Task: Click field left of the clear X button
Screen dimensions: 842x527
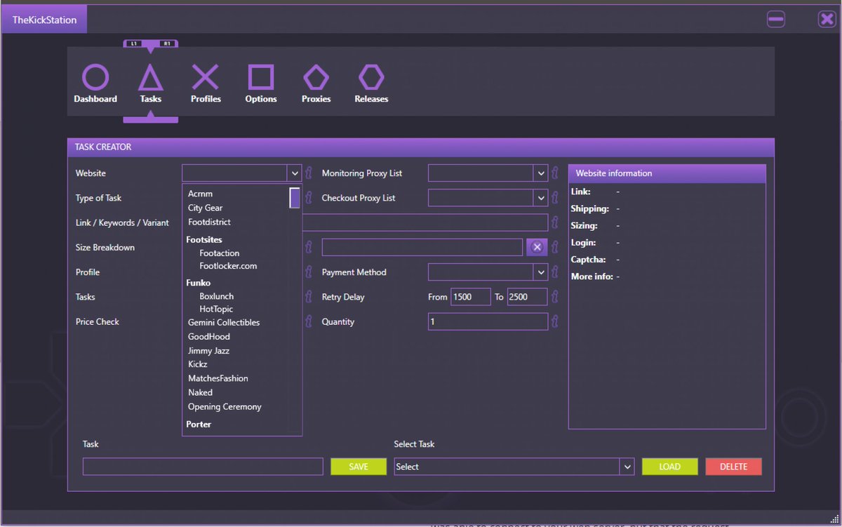Action: [422, 247]
